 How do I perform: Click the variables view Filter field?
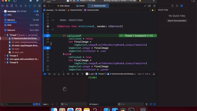(74, 104)
